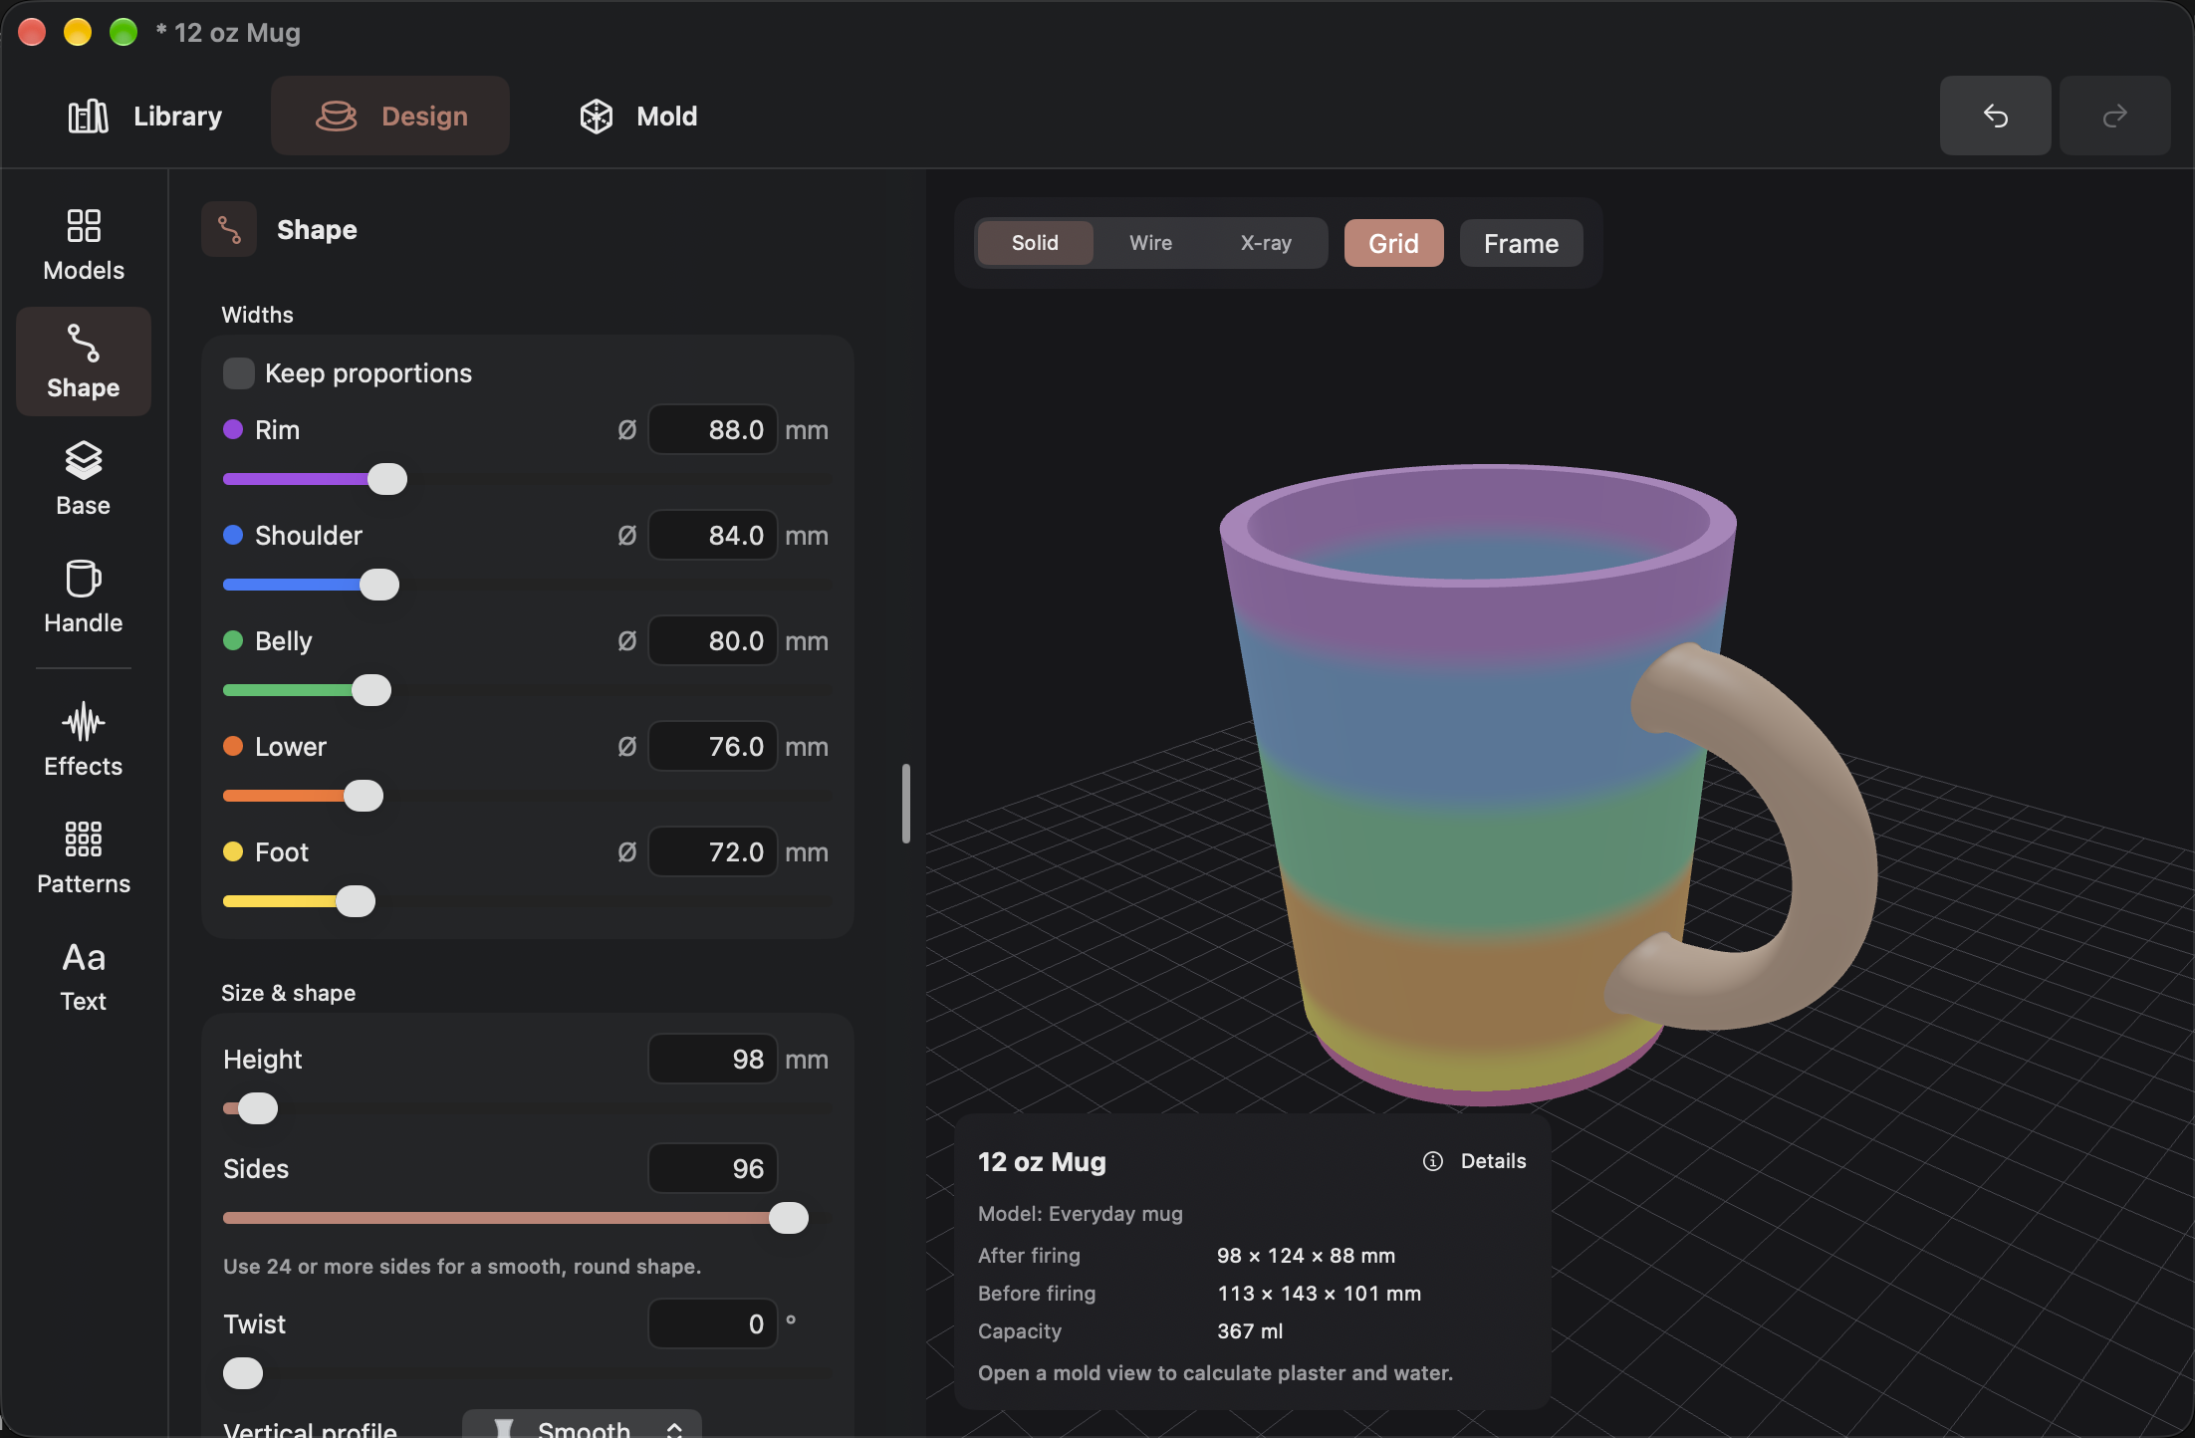Click the Lower diameter input field
This screenshot has height=1438, width=2195.
tap(712, 746)
